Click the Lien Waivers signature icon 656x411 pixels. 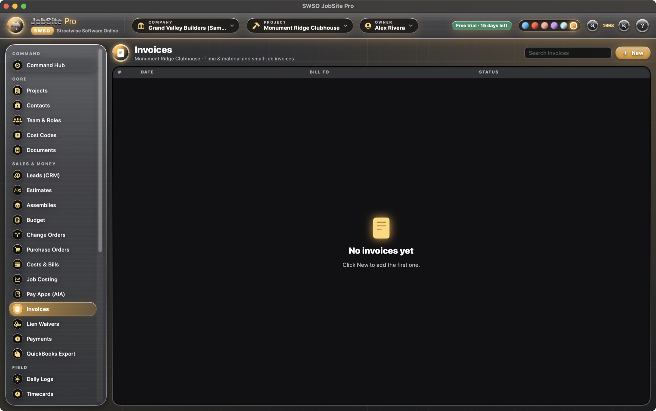[x=18, y=324]
